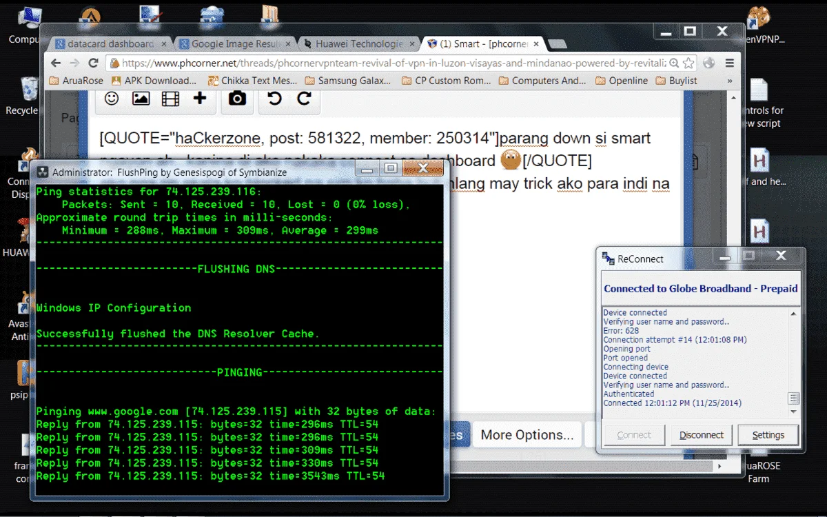Click "Connected to Globe Broadband - Prepaid" status
The image size is (827, 517).
tap(701, 289)
